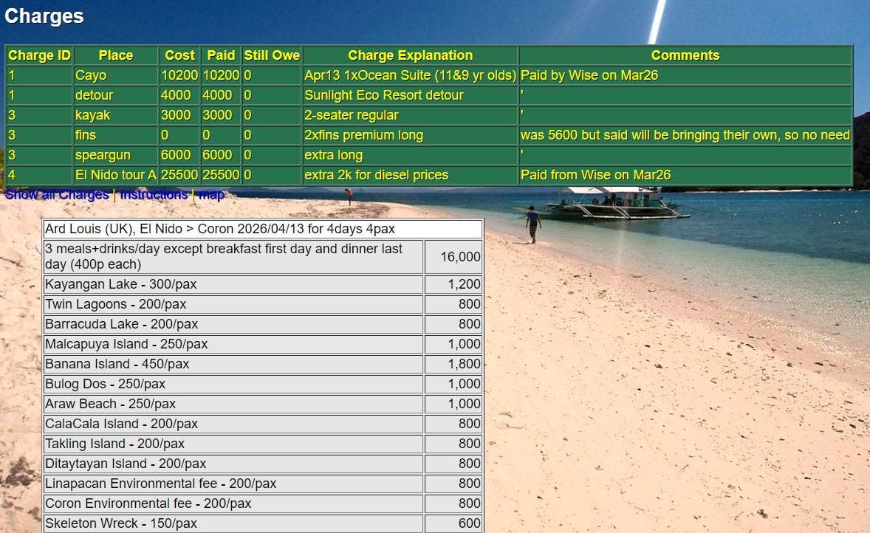Click the 'Still Owe' column header

click(x=272, y=55)
